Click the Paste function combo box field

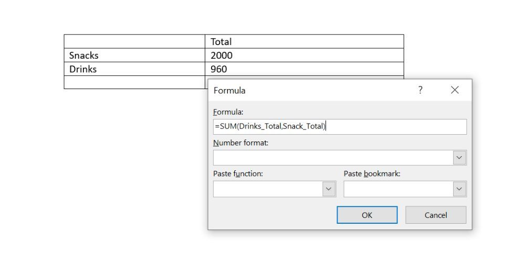(x=268, y=189)
